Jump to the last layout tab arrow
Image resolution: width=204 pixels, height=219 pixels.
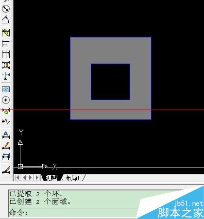(37, 178)
